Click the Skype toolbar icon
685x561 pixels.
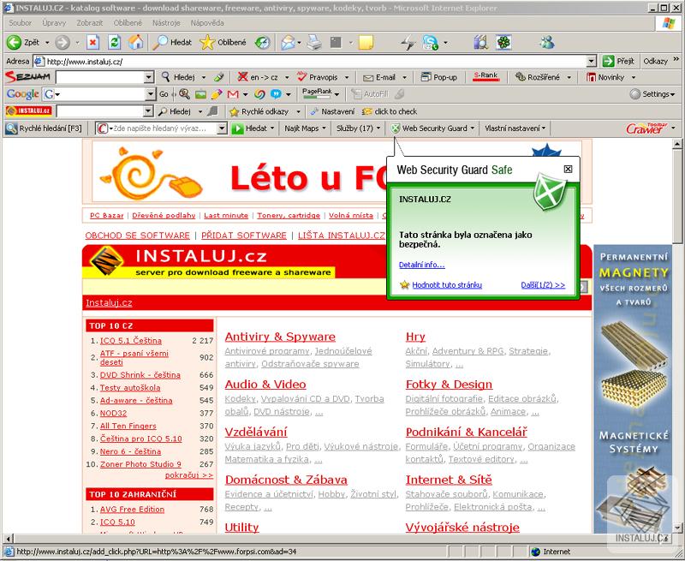tap(431, 42)
